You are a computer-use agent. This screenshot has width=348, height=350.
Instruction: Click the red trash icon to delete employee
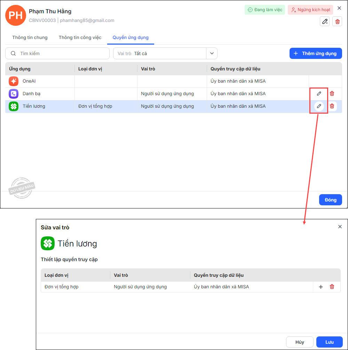tap(337, 22)
